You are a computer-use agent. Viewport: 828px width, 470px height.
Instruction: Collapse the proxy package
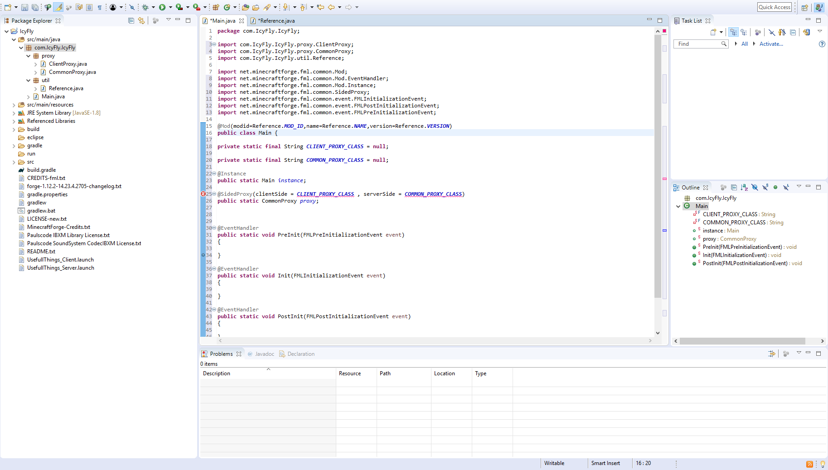tap(29, 56)
